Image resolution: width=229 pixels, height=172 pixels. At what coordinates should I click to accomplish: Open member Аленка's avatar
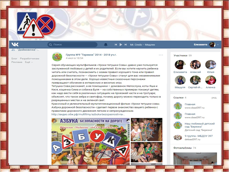[x=210, y=80]
